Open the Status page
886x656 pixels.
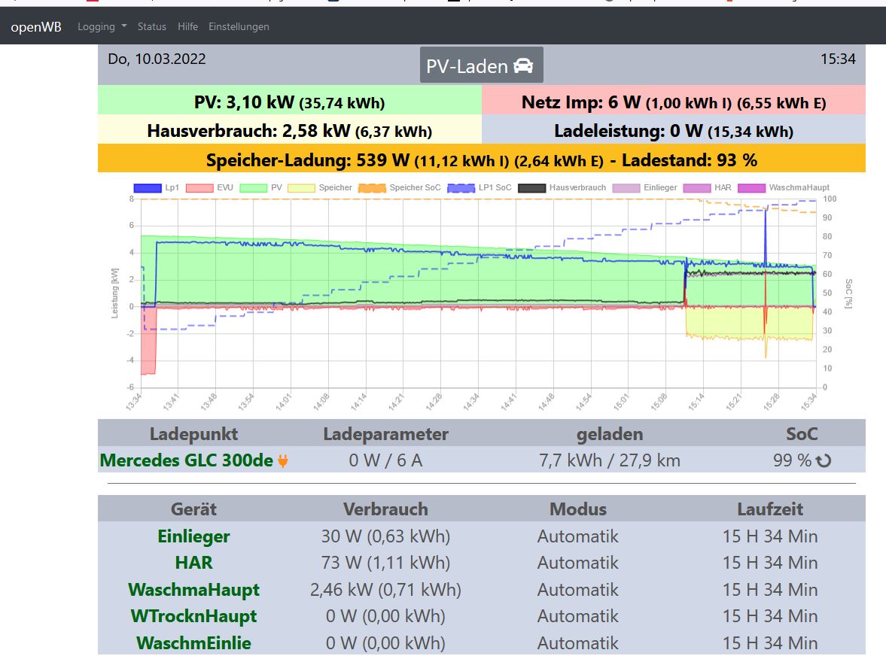pos(151,26)
